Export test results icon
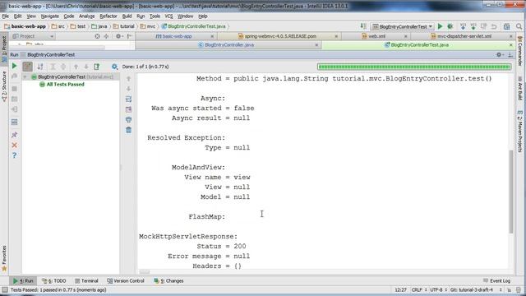526x296 pixels. (97, 67)
